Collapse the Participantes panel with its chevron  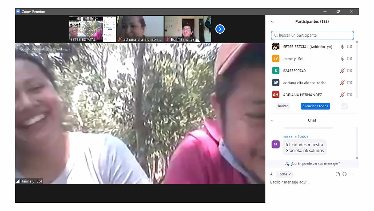pos(272,22)
